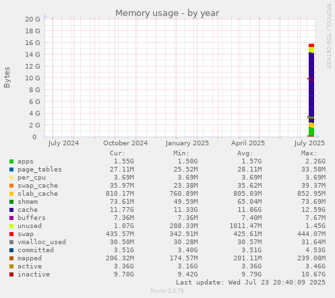335x298 pixels.
Task: Click the 'apps' legend label
Action: click(26, 161)
